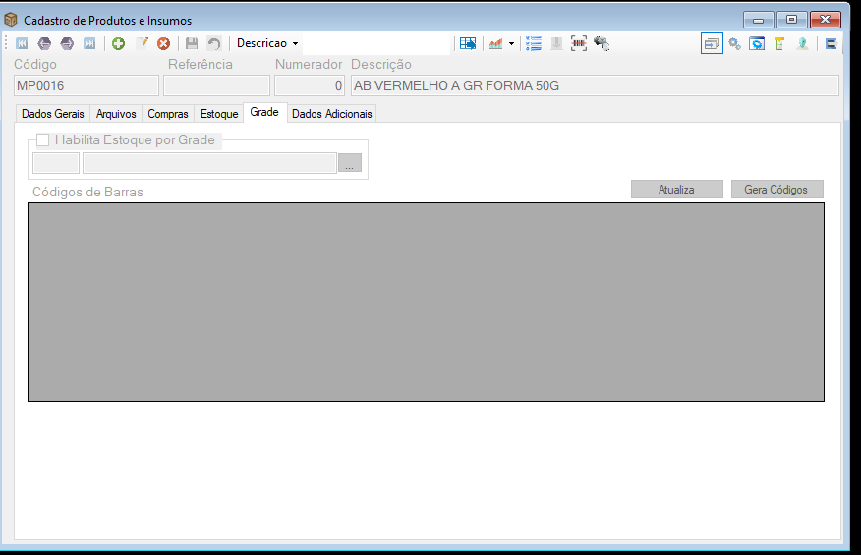The width and height of the screenshot is (861, 555).
Task: Add a new product with green plus
Action: tap(118, 43)
